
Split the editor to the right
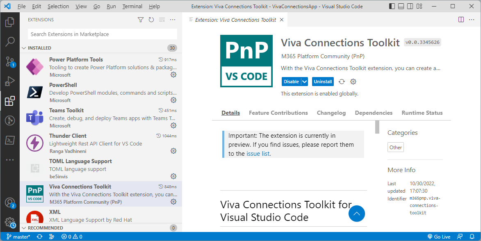click(461, 20)
